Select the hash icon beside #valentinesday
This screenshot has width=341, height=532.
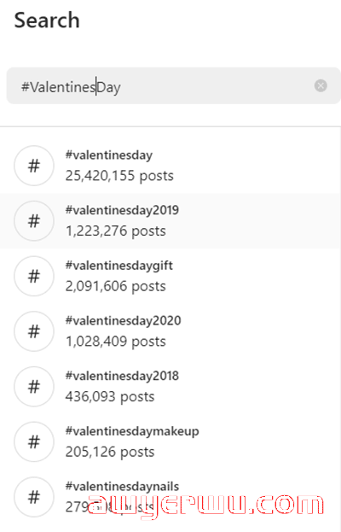[x=34, y=166]
